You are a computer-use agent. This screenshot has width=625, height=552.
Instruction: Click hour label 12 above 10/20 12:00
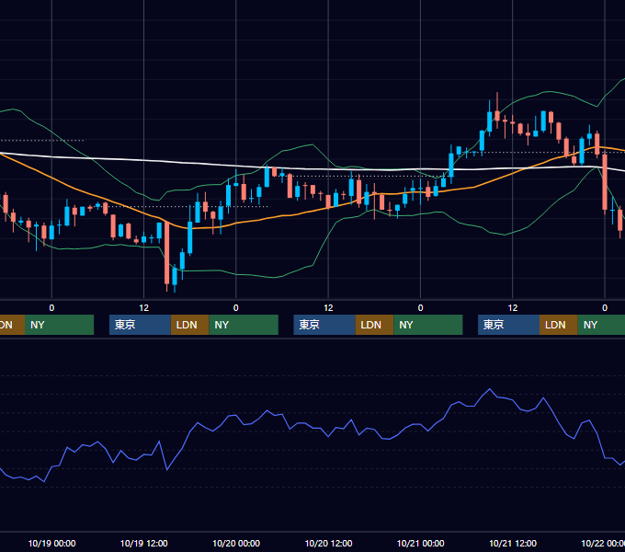328,308
